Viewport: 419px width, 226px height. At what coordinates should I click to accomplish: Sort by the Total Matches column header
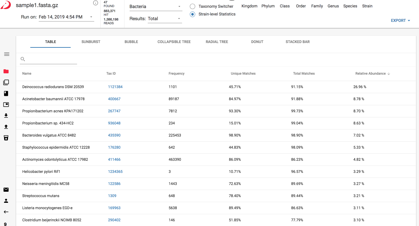[x=304, y=74]
